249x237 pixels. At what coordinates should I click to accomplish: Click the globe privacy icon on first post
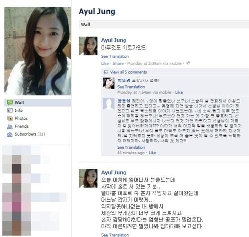tap(188, 63)
